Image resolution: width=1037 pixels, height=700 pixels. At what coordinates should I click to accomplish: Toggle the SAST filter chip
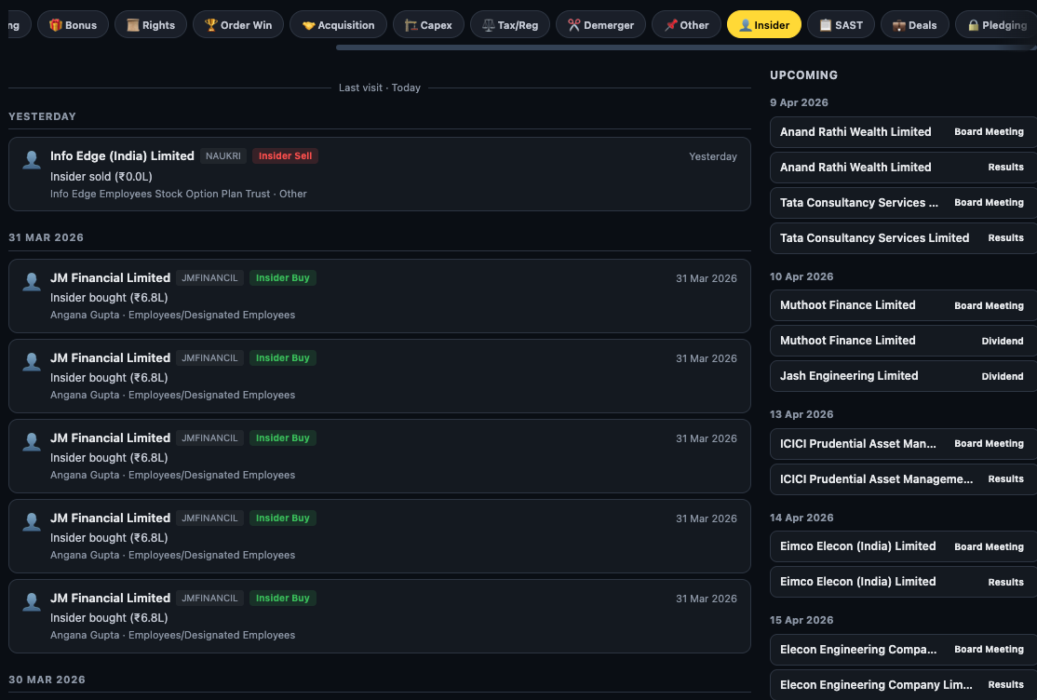click(x=841, y=24)
